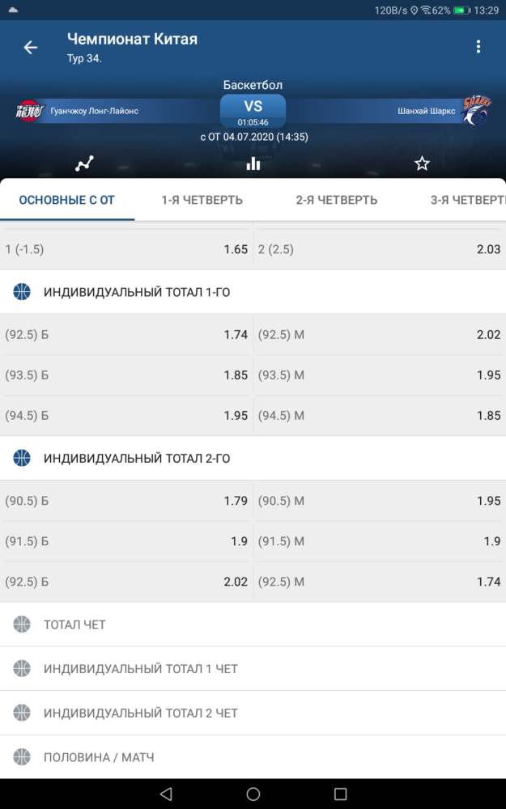Expand ИНДИВИДУАЛЬНЫЙ ТОТАЛ 2 ЧЕТ section
Screen dimensions: 506x809
coord(253,713)
